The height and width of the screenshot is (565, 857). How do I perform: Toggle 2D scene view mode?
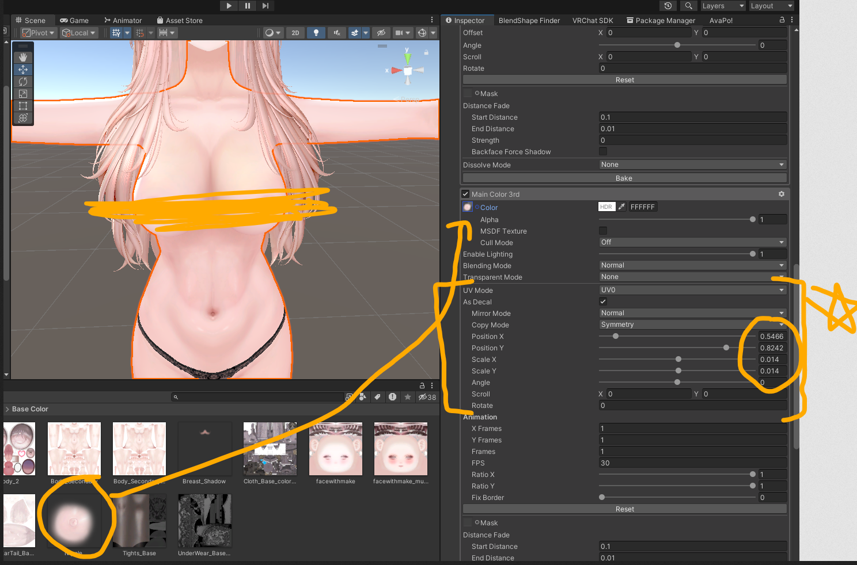[x=295, y=33]
